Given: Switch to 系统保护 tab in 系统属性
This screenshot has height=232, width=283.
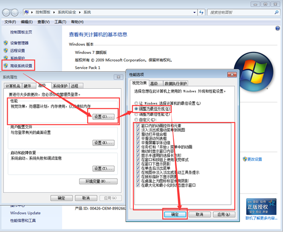Looking at the screenshot, I should [60, 86].
